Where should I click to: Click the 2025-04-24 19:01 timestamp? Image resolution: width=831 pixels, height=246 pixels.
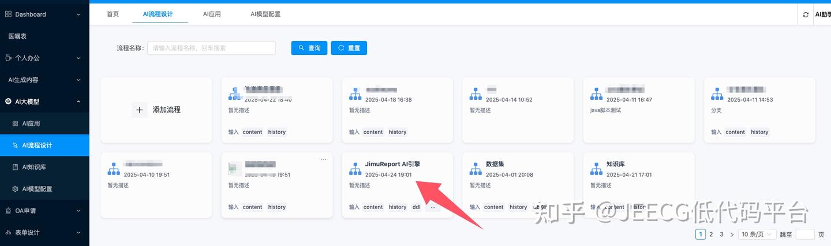pos(388,175)
